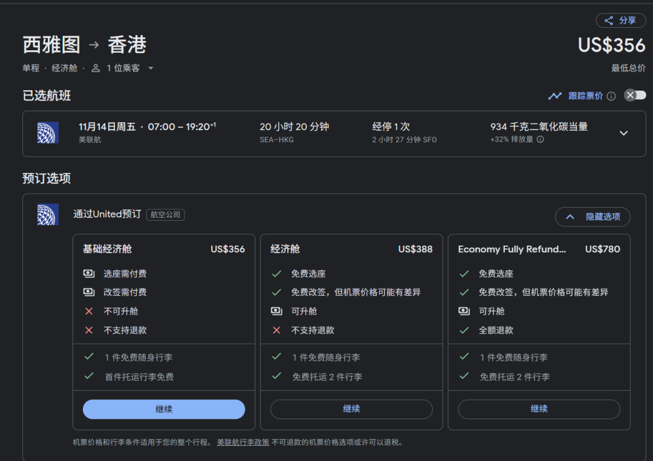Click paid seat selection icon in 基础经济舱
653x461 pixels.
click(89, 274)
